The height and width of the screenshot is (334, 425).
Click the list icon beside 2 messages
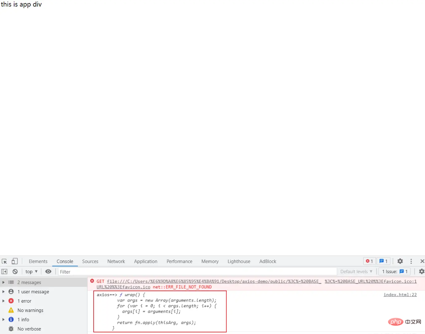point(11,282)
